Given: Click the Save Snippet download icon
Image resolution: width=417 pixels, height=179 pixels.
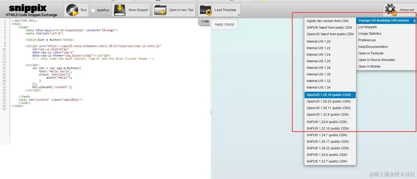Looking at the screenshot, I should point(120,10).
